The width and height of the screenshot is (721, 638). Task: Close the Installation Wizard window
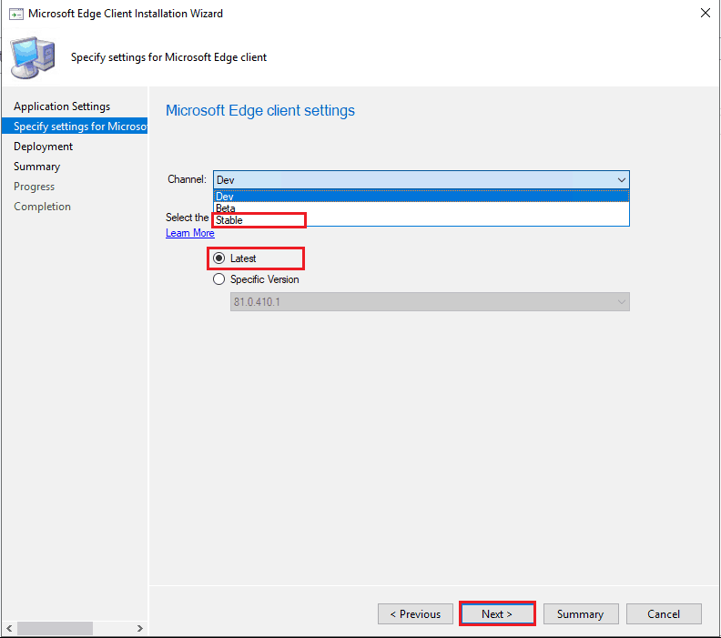706,13
